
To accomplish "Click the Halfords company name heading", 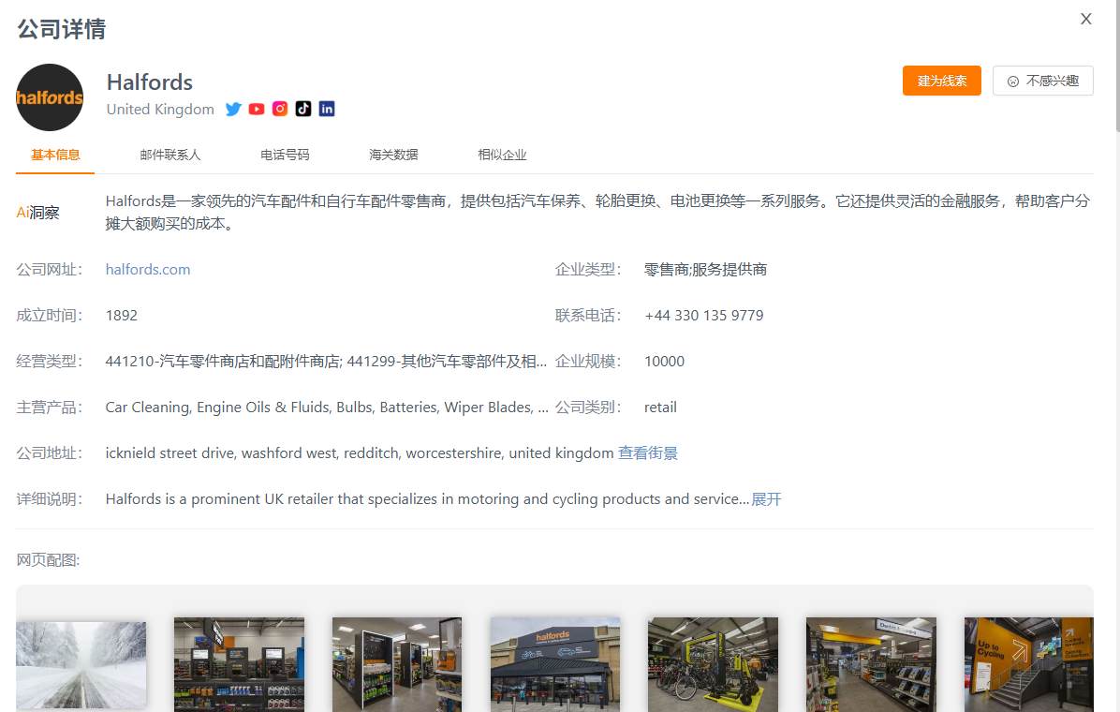I will click(149, 82).
